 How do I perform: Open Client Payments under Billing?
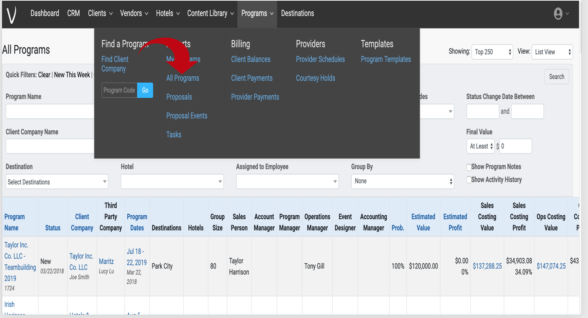(252, 78)
